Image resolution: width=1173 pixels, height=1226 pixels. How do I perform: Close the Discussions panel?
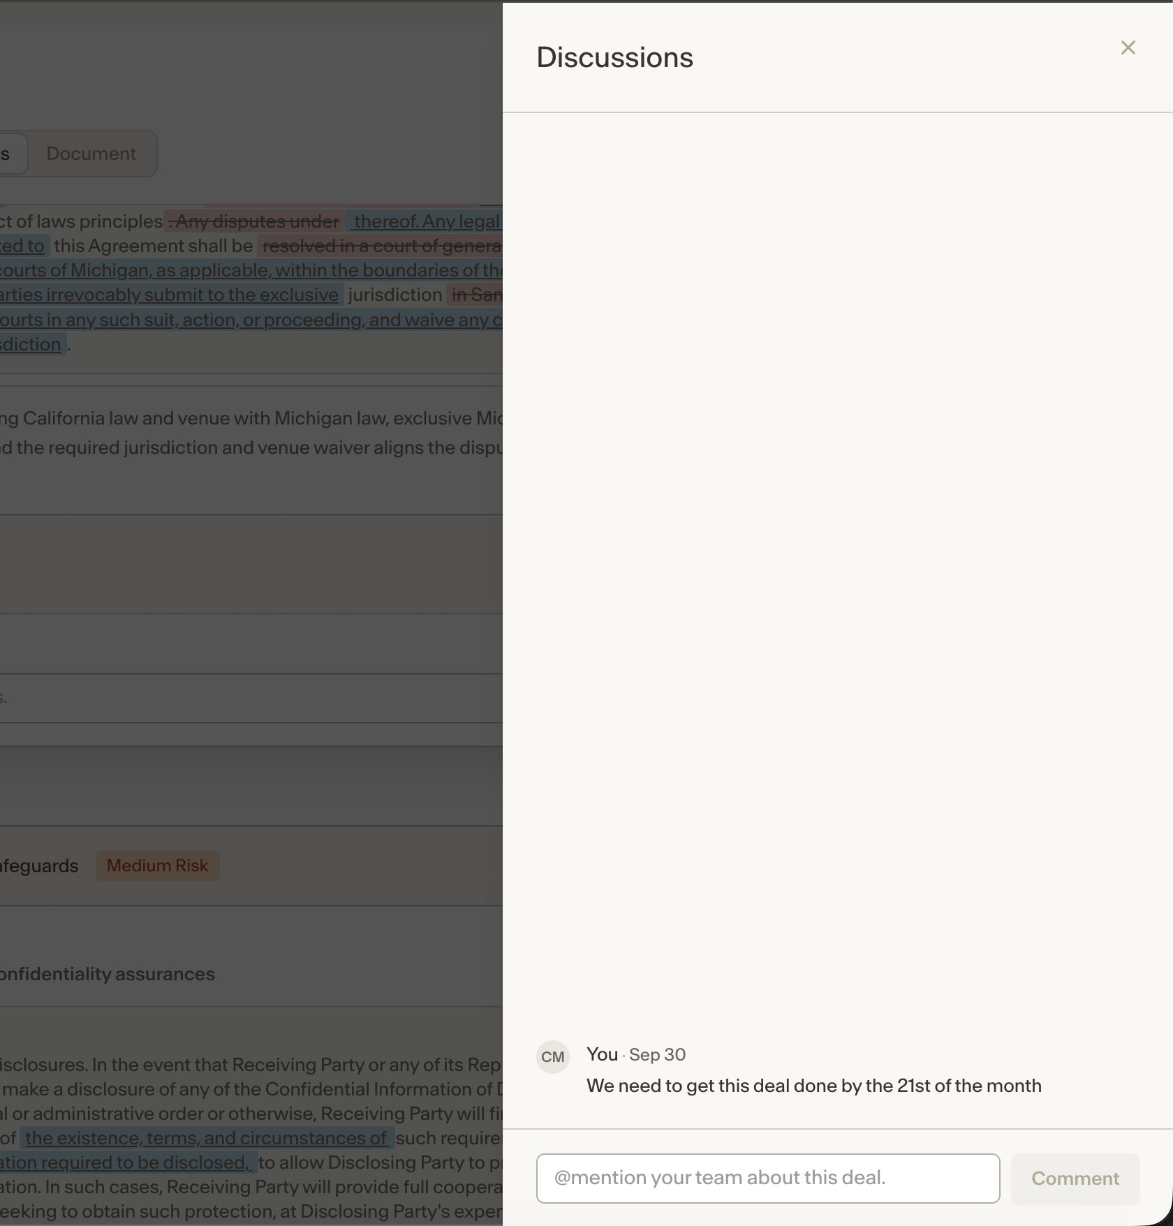pyautogui.click(x=1128, y=47)
